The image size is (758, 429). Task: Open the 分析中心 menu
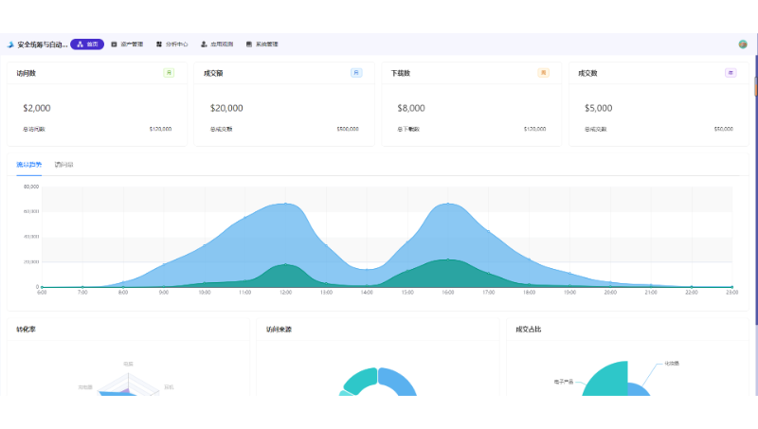click(x=172, y=45)
